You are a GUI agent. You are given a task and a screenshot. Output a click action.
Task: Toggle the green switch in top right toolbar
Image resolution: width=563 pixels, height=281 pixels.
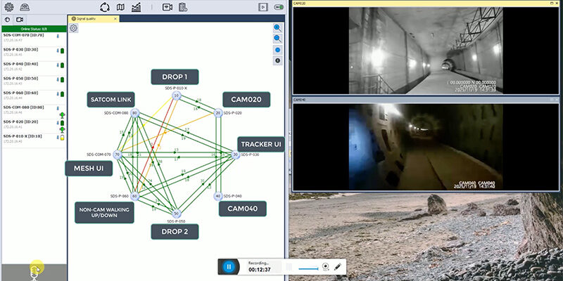point(279,7)
